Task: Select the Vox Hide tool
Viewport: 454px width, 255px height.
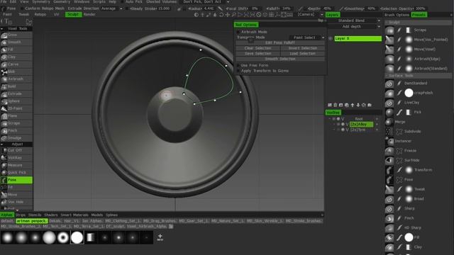Action: click(16, 202)
